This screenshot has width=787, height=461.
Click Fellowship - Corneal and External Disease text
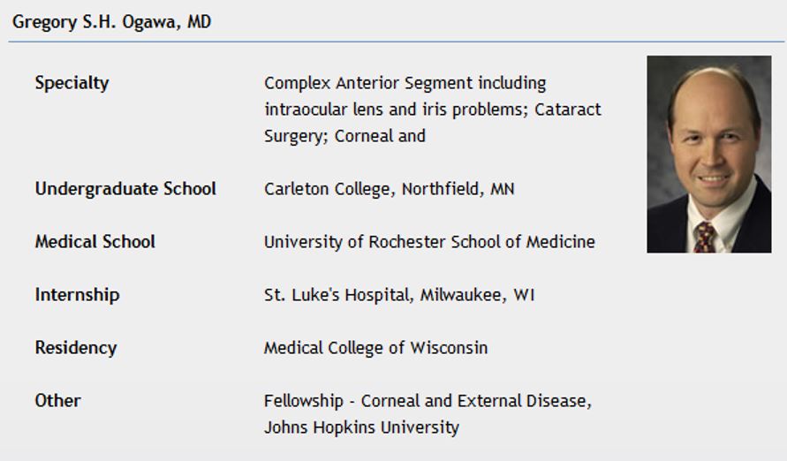pyautogui.click(x=428, y=401)
